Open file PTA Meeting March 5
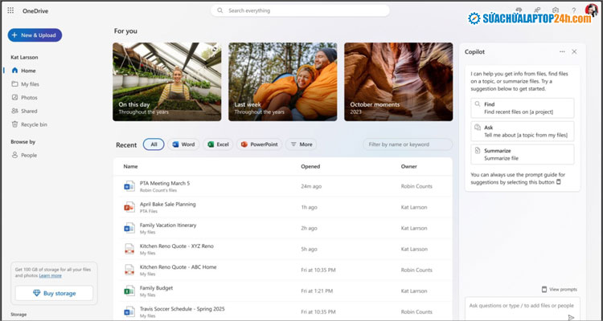Viewport: 603px width, 321px height. click(x=165, y=183)
